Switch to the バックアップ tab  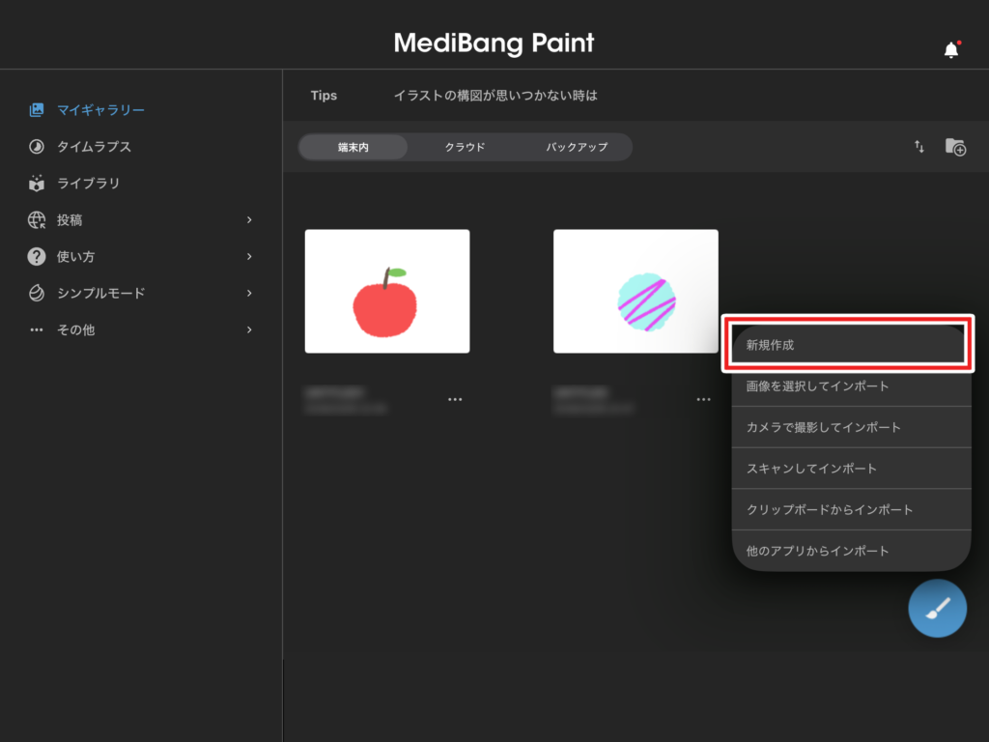577,147
